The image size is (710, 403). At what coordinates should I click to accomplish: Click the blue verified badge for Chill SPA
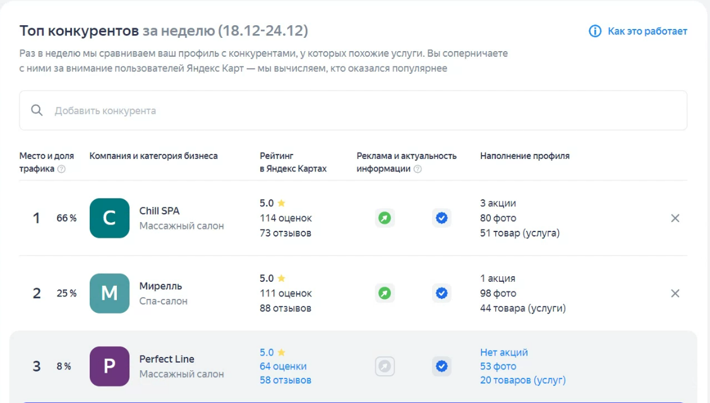point(442,218)
